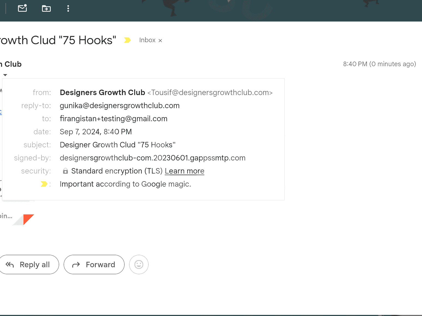Image resolution: width=422 pixels, height=316 pixels.
Task: Collapse the message details dropdown arrow
Action: click(x=5, y=75)
